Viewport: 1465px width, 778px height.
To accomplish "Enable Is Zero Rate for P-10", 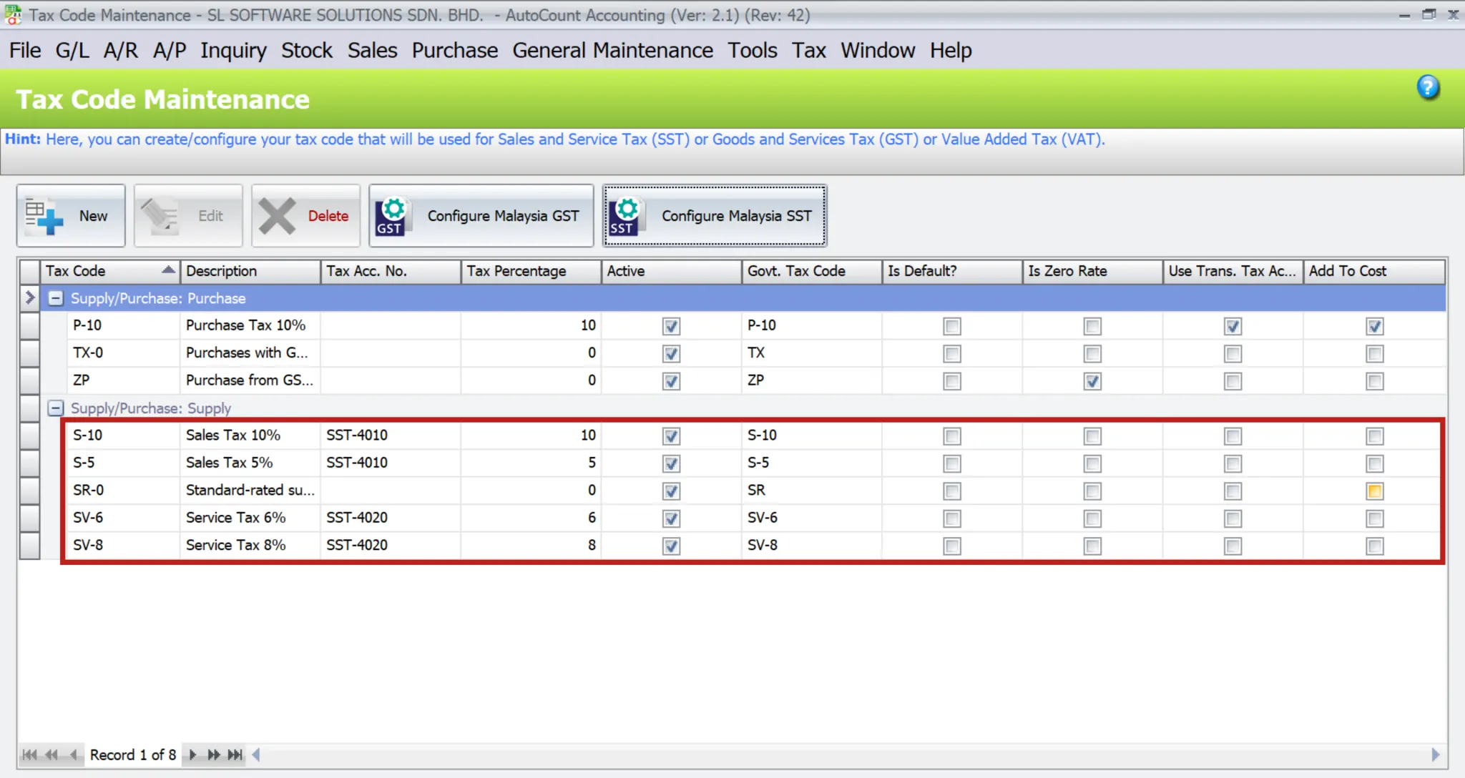I will point(1091,326).
